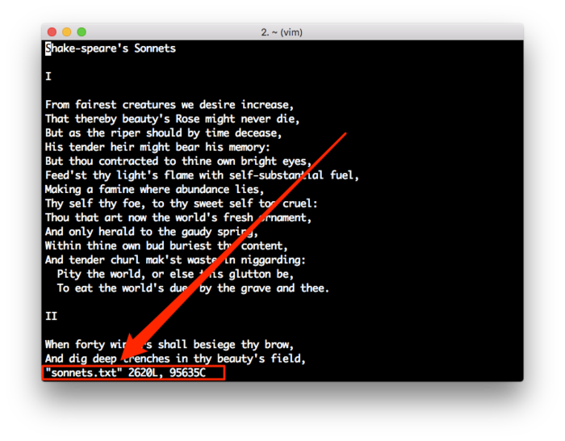Click line "But as the riper should by time decease,"
Viewport: 565px width, 441px height.
pos(163,133)
